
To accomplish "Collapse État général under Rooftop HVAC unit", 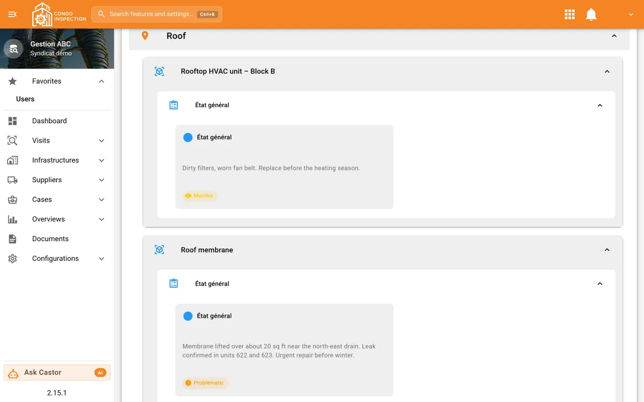I will coord(600,105).
